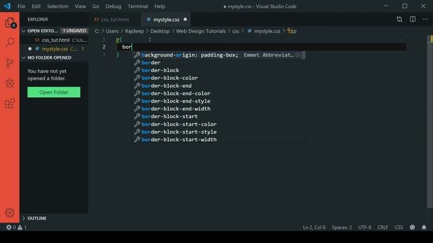433x243 pixels.
Task: Click Desktop in the breadcrumb path
Action: click(160, 31)
